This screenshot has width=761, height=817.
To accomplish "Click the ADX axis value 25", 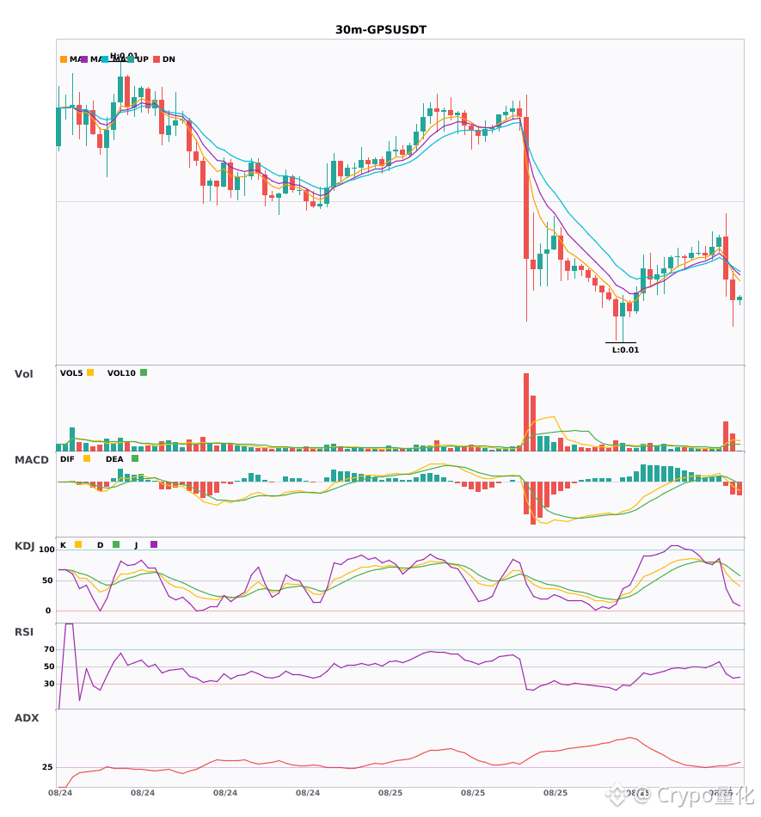I will [x=47, y=767].
